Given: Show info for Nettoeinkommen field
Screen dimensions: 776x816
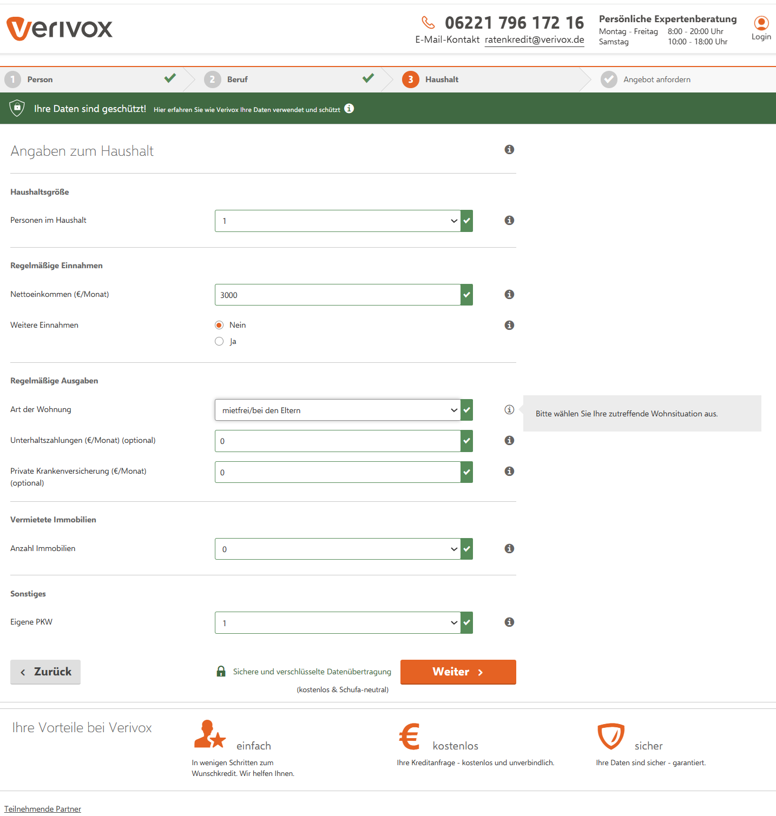Looking at the screenshot, I should 509,295.
